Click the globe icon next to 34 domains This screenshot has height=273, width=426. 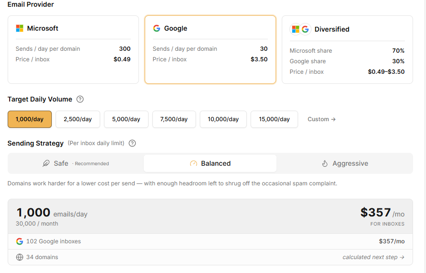point(20,257)
